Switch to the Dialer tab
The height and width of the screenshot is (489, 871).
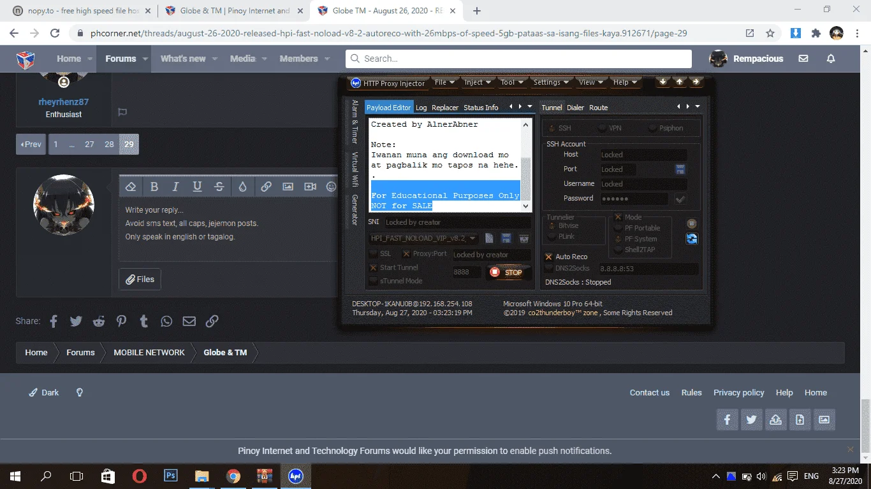pos(576,108)
